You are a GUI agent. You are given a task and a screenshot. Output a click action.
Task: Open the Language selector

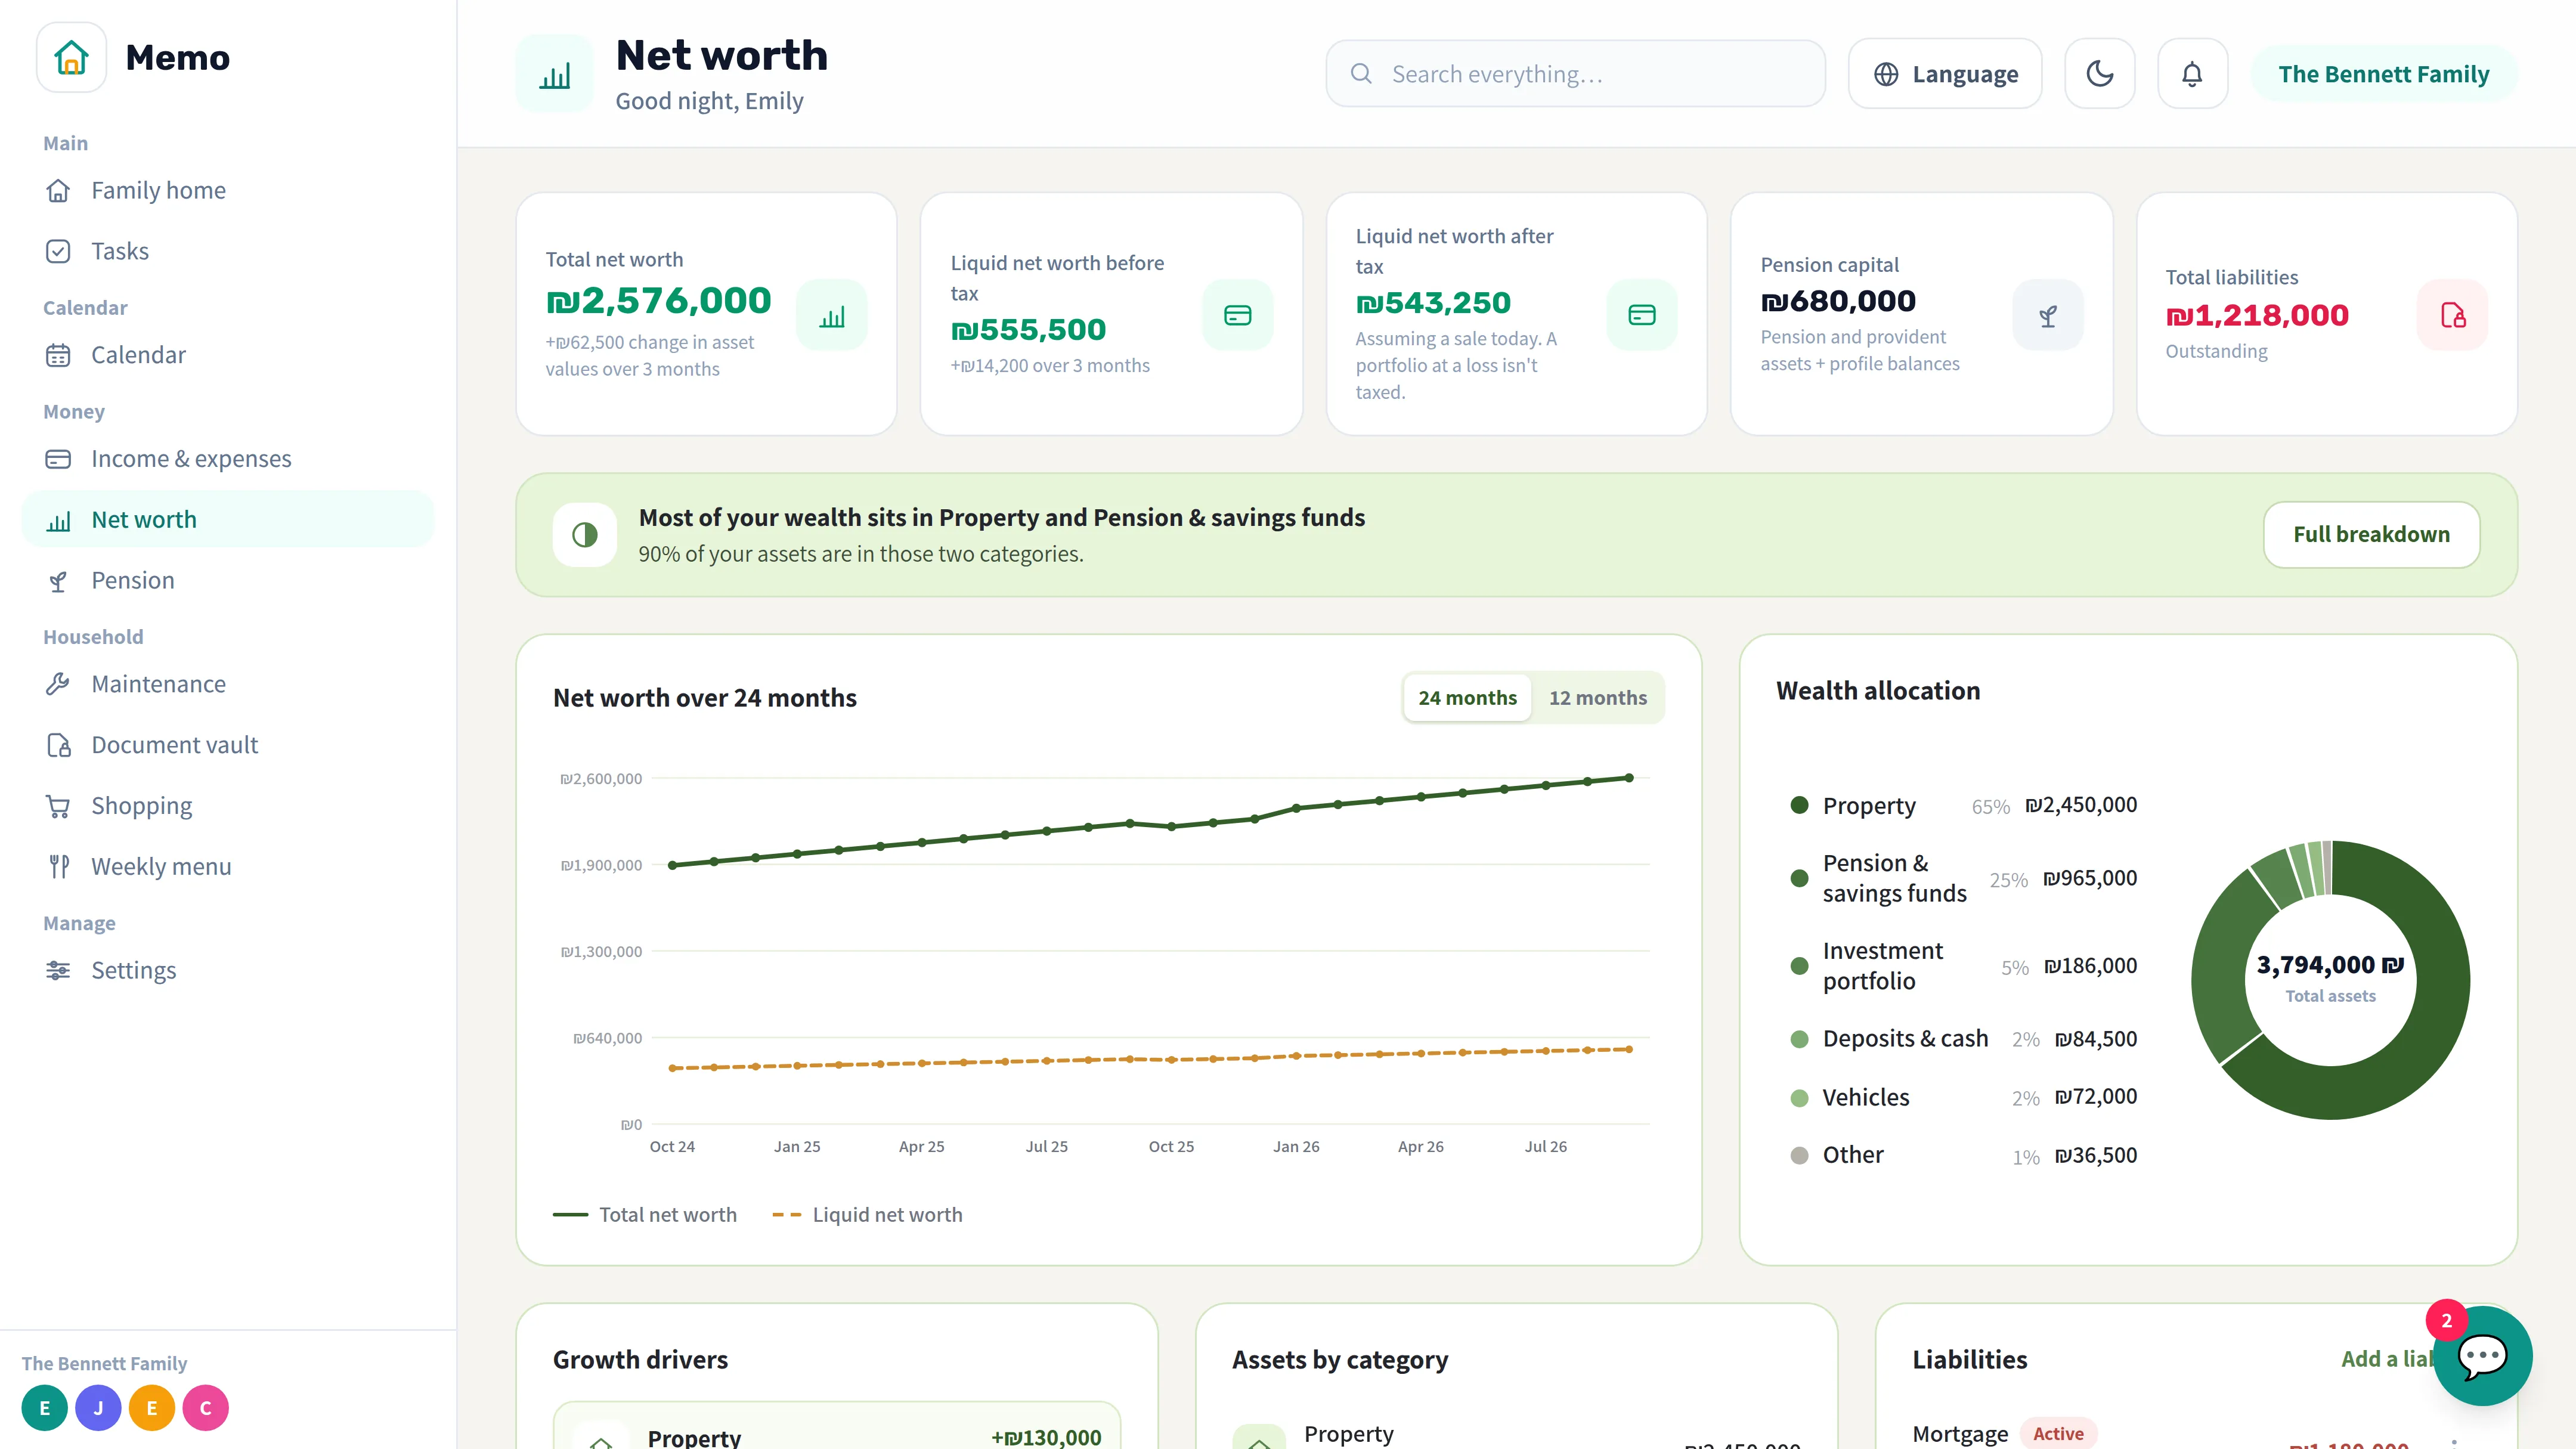pyautogui.click(x=1945, y=74)
